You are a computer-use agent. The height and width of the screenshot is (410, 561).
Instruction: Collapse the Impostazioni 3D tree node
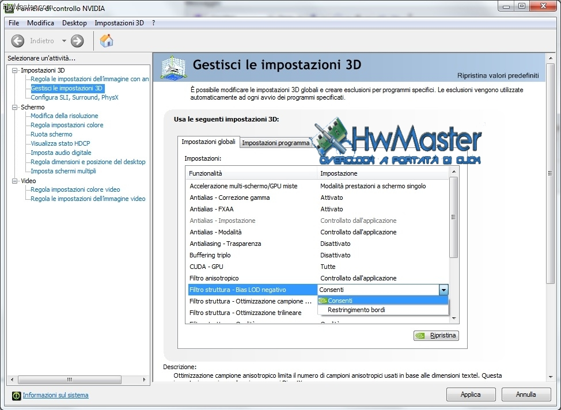[x=14, y=70]
